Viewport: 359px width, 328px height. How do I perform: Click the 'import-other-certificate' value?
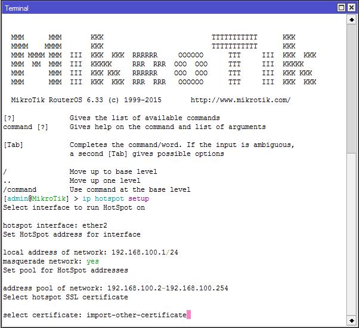click(137, 315)
